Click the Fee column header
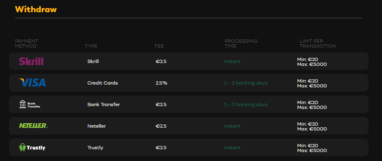Viewport: 382px width, 161px height. click(x=159, y=46)
